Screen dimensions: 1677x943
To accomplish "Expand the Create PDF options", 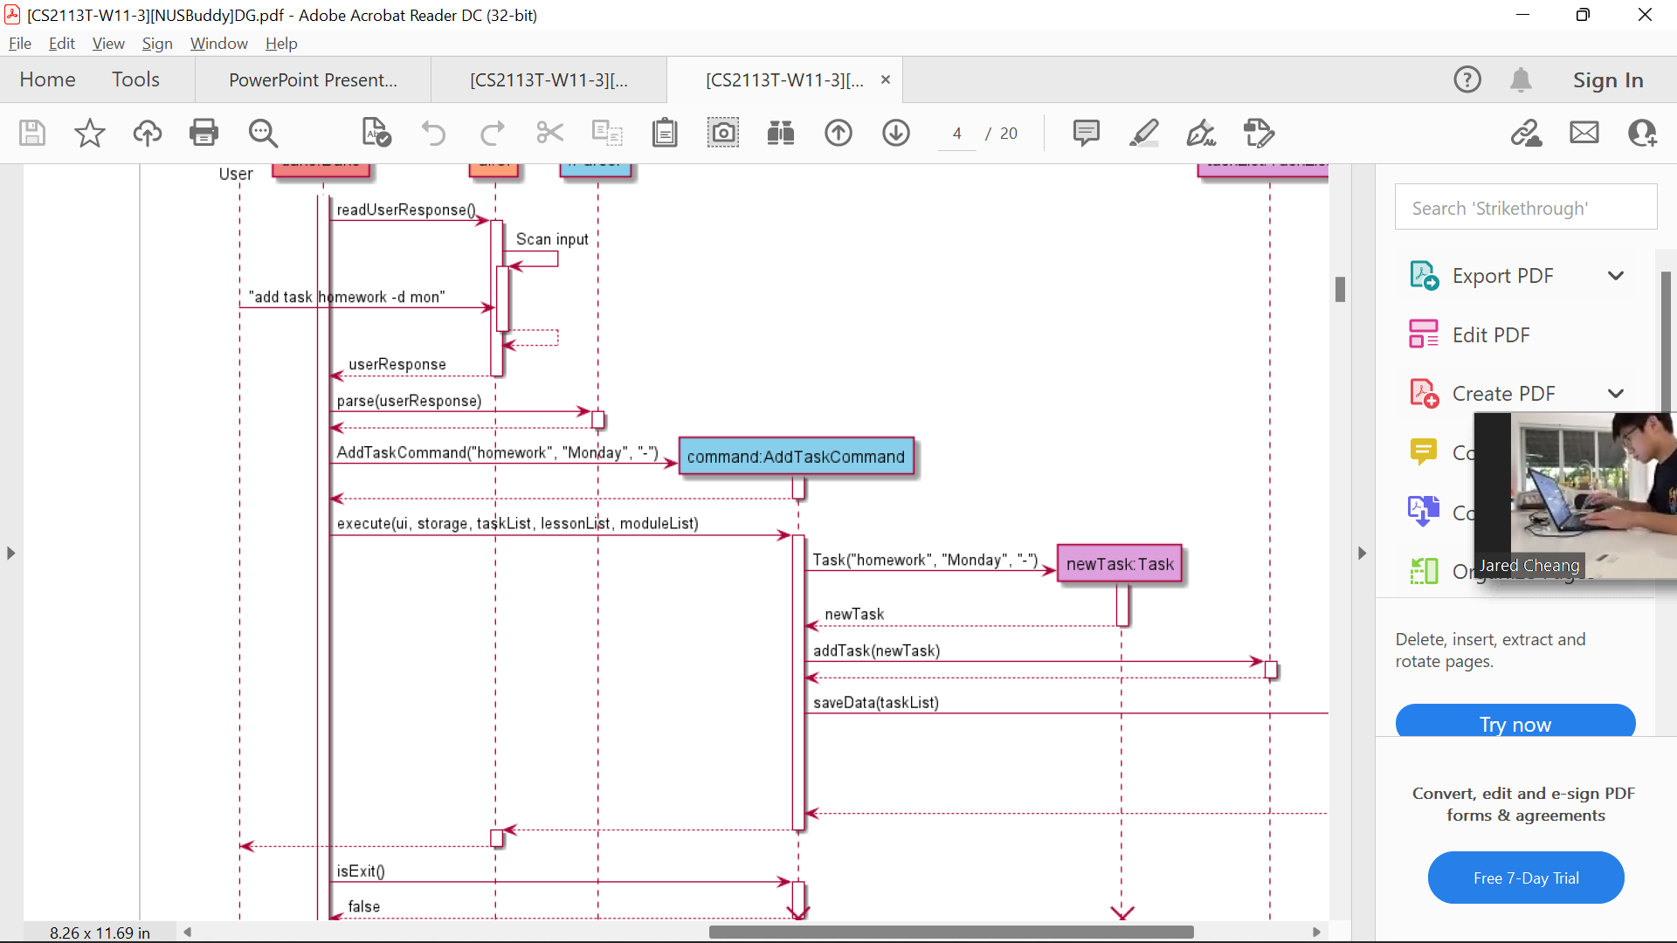I will [x=1616, y=394].
